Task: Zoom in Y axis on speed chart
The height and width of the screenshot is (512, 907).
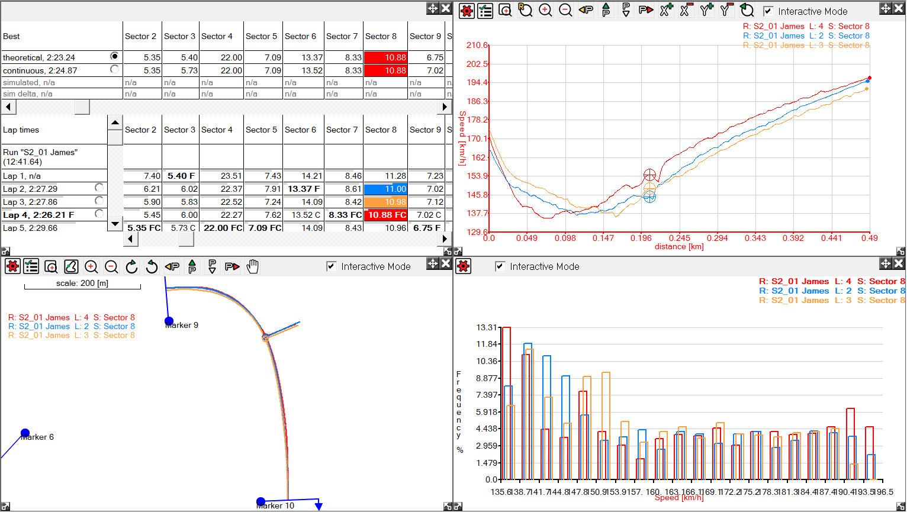Action: point(706,10)
